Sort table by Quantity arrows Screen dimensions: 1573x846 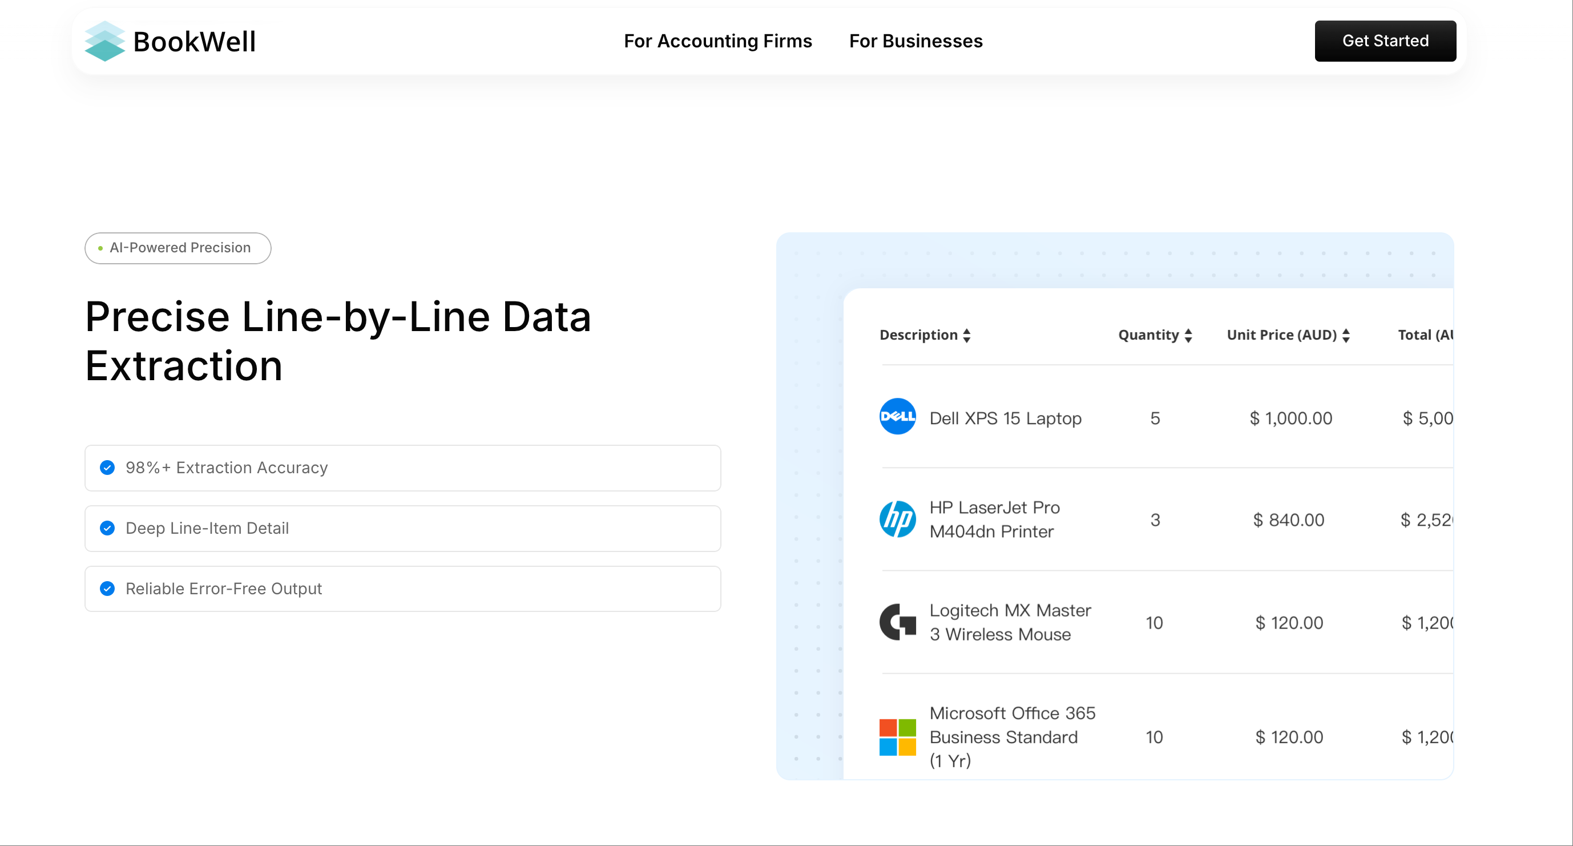coord(1188,335)
